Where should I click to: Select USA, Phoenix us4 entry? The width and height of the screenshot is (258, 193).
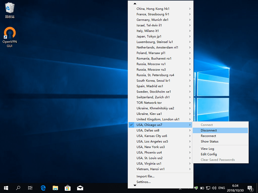pyautogui.click(x=161, y=153)
